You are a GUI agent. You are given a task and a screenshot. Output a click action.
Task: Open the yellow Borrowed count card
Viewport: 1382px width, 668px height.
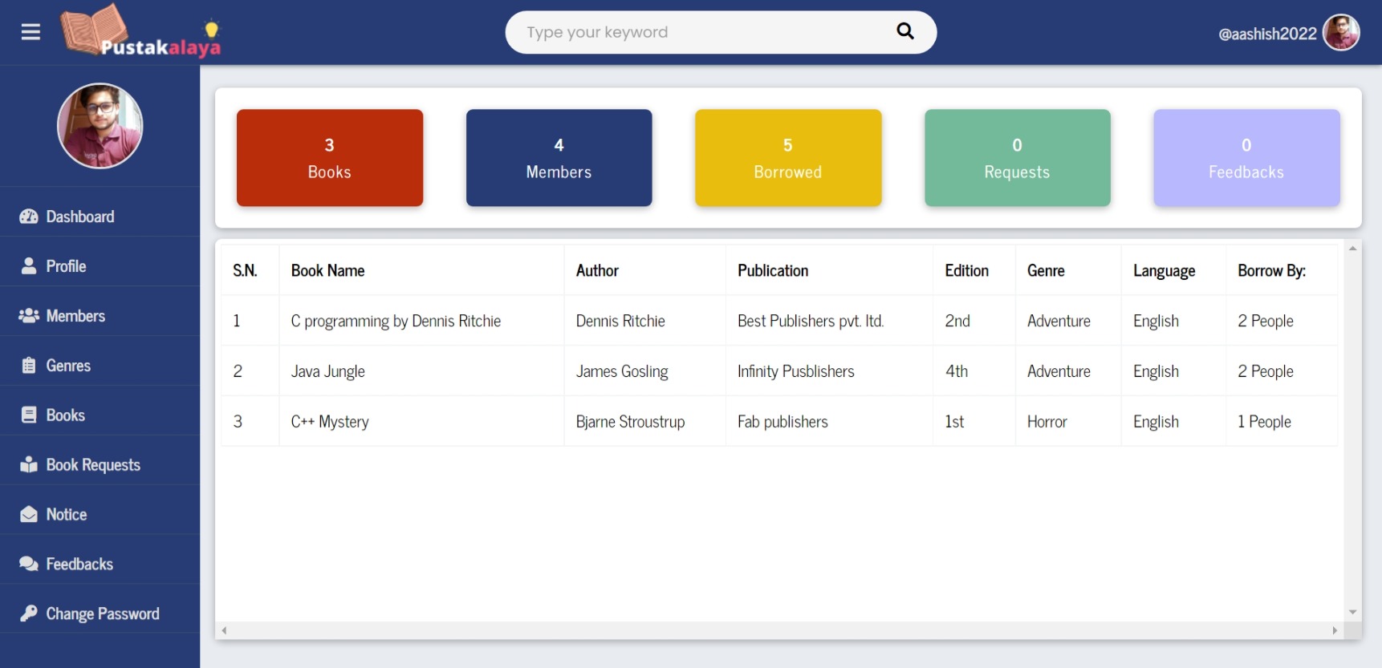(x=787, y=158)
